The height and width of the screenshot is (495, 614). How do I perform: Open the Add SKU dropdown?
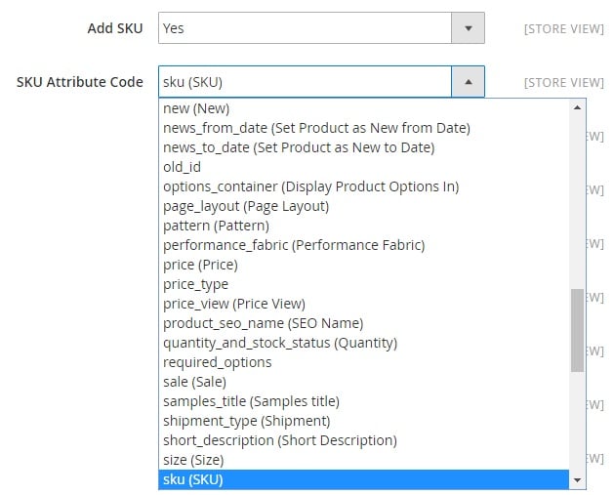pos(321,27)
